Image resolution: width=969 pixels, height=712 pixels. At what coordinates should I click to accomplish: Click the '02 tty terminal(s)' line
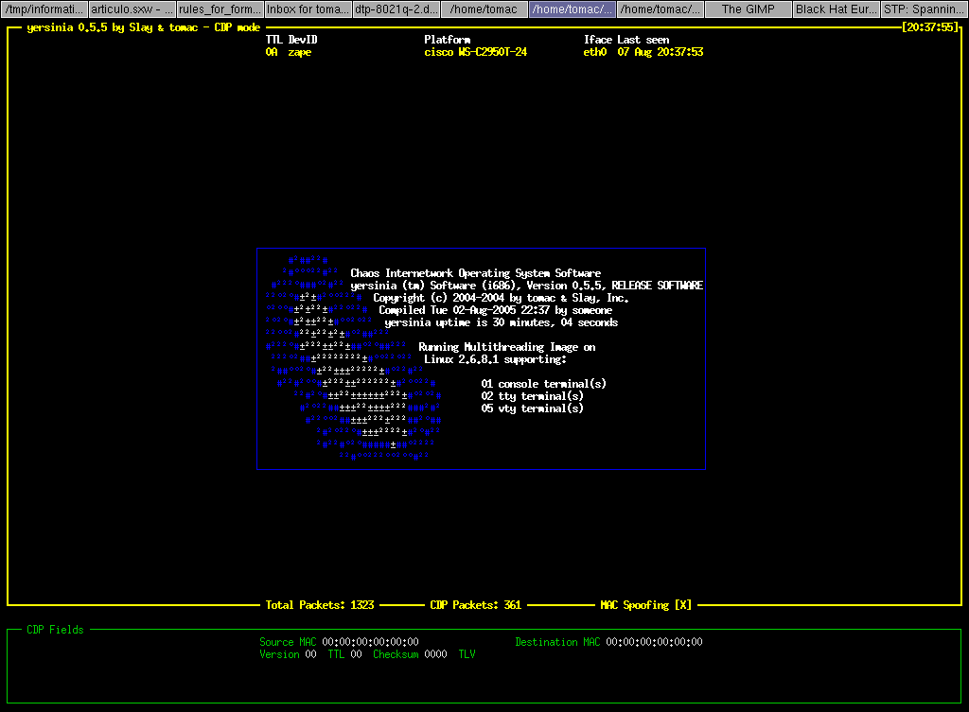click(x=532, y=396)
